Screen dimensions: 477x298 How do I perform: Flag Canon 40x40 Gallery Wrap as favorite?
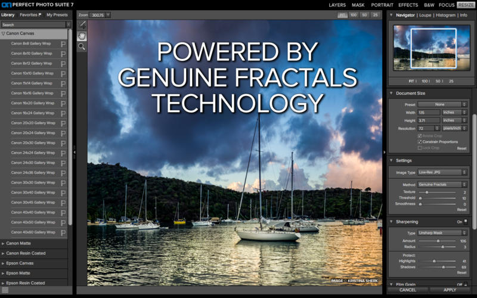coord(63,213)
